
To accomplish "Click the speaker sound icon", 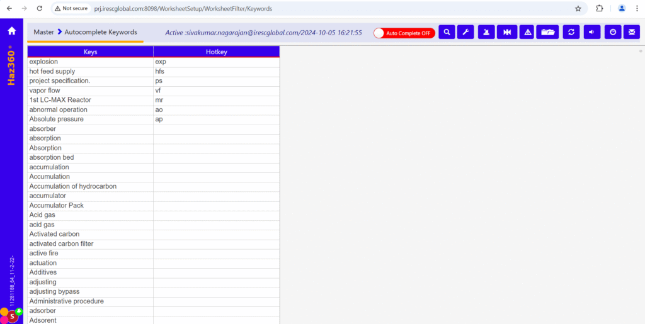I will [591, 32].
